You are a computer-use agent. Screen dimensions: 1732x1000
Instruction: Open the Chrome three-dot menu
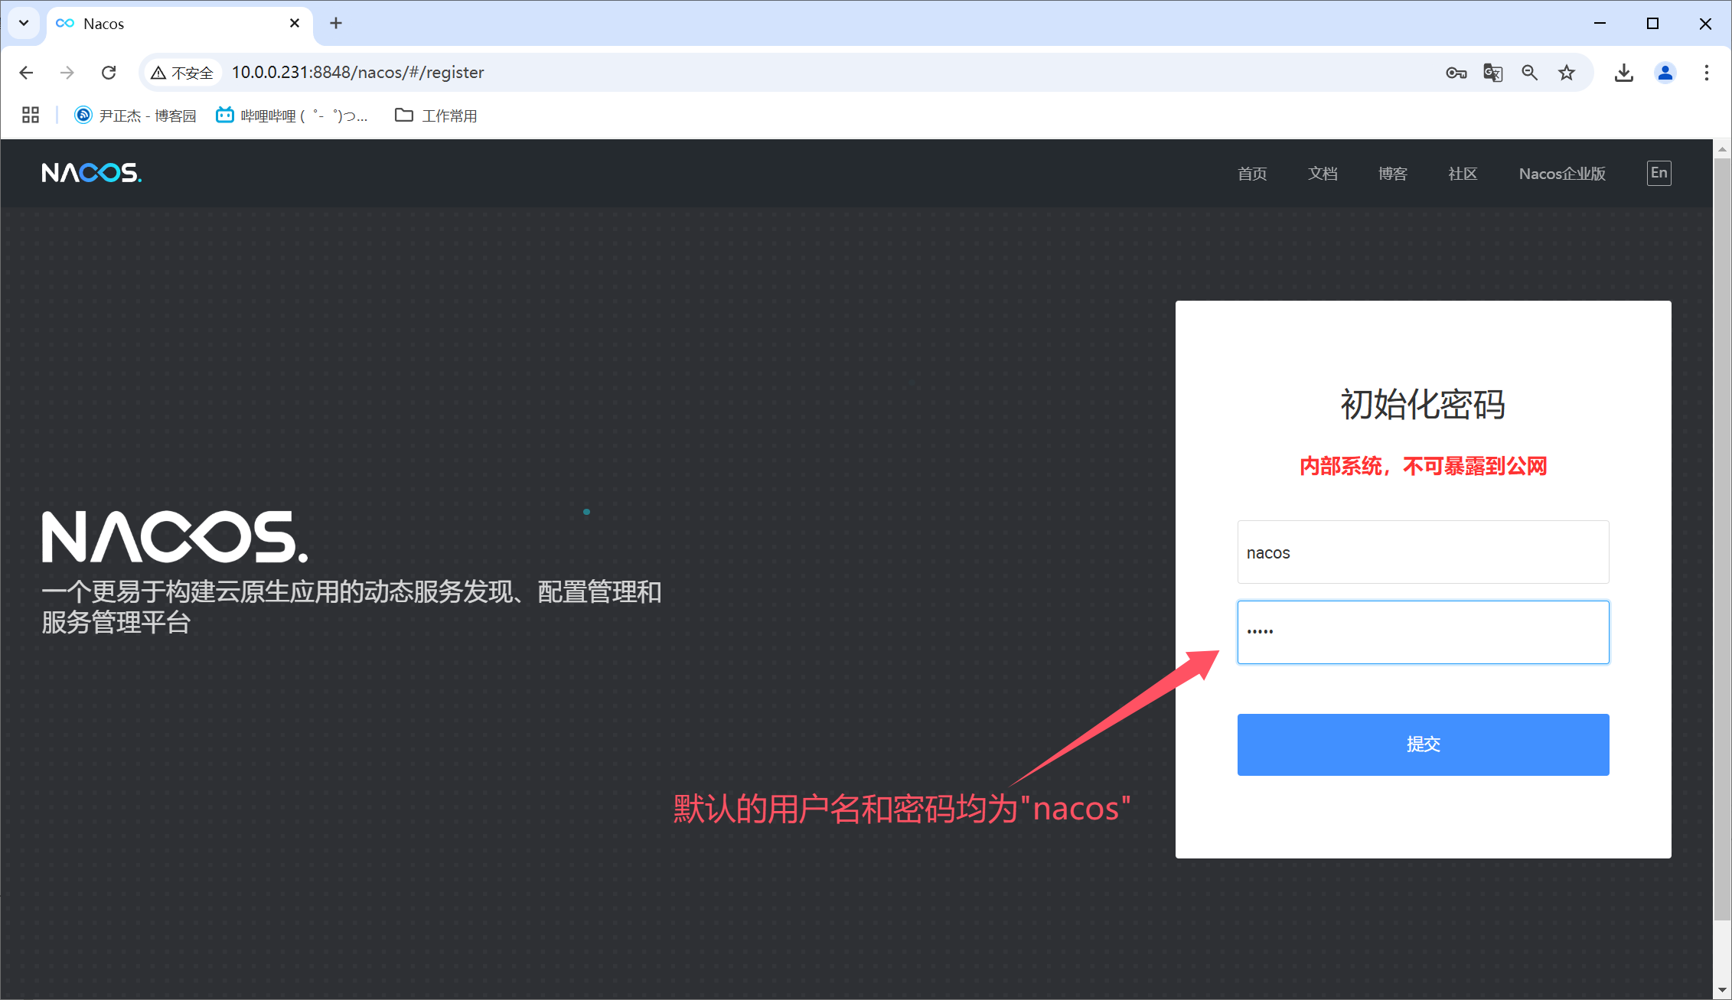point(1706,73)
